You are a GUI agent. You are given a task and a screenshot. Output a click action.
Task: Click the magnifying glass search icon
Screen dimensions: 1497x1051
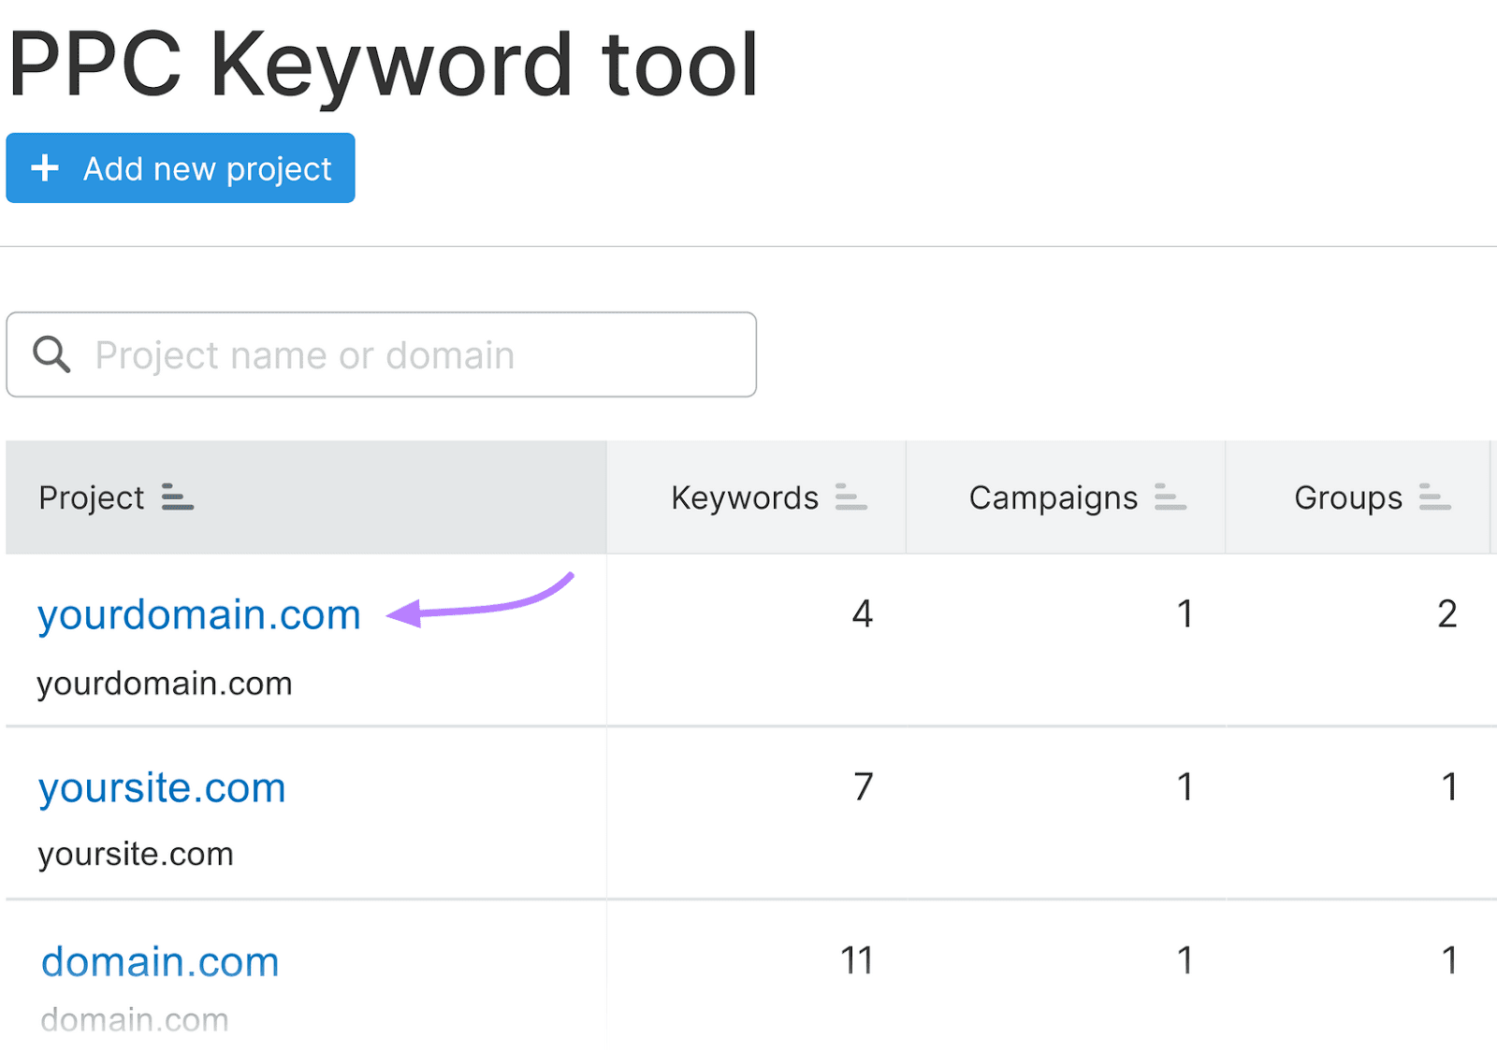point(51,354)
